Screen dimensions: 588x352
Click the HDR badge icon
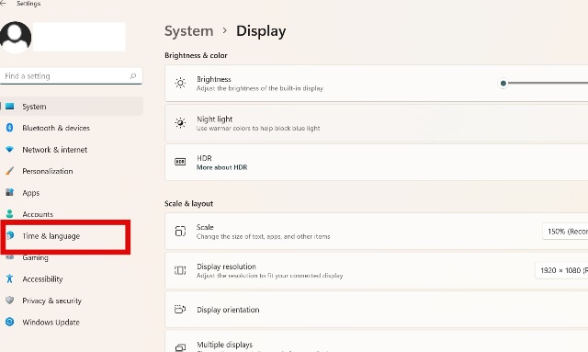(180, 162)
